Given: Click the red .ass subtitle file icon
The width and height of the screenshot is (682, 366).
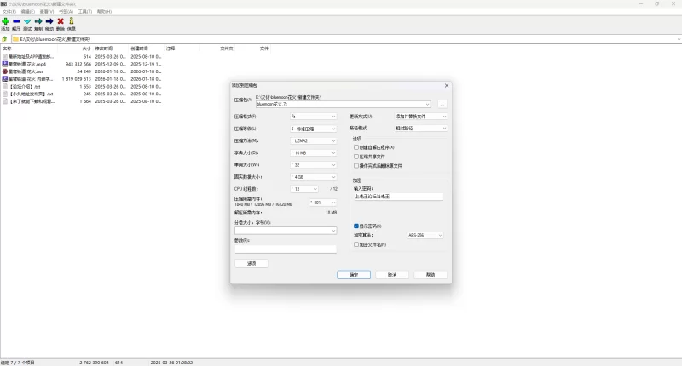Looking at the screenshot, I should [x=5, y=71].
